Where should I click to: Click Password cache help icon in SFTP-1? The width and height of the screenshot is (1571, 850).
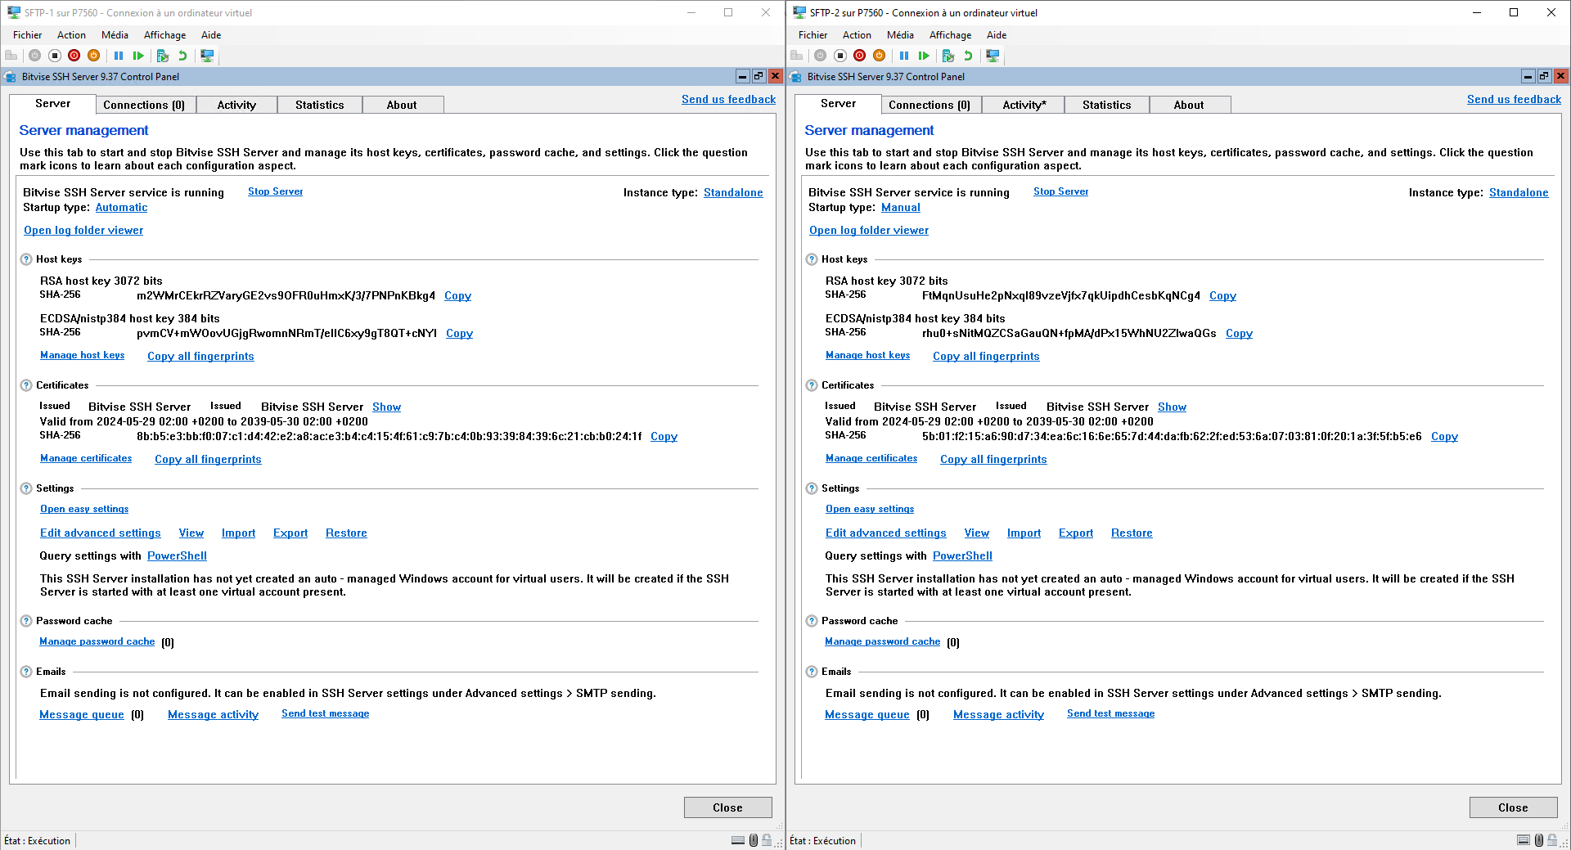[26, 621]
